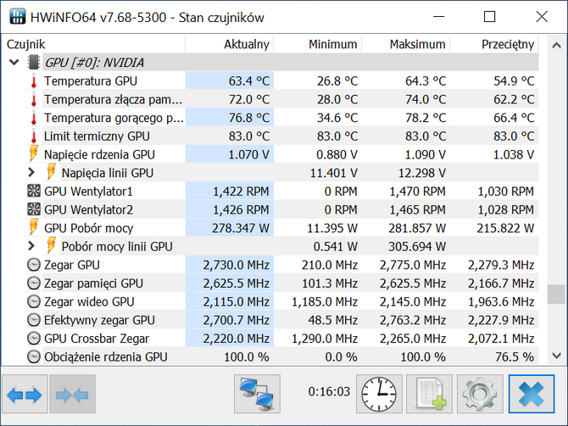
Task: Minimize the HWiNFO64 window
Action: point(438,17)
